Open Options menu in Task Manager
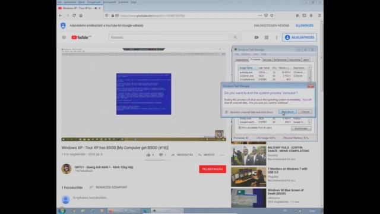Viewport: 380px width, 214px height. point(246,54)
